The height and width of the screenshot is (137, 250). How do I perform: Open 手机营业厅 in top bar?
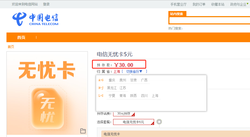(178, 4)
